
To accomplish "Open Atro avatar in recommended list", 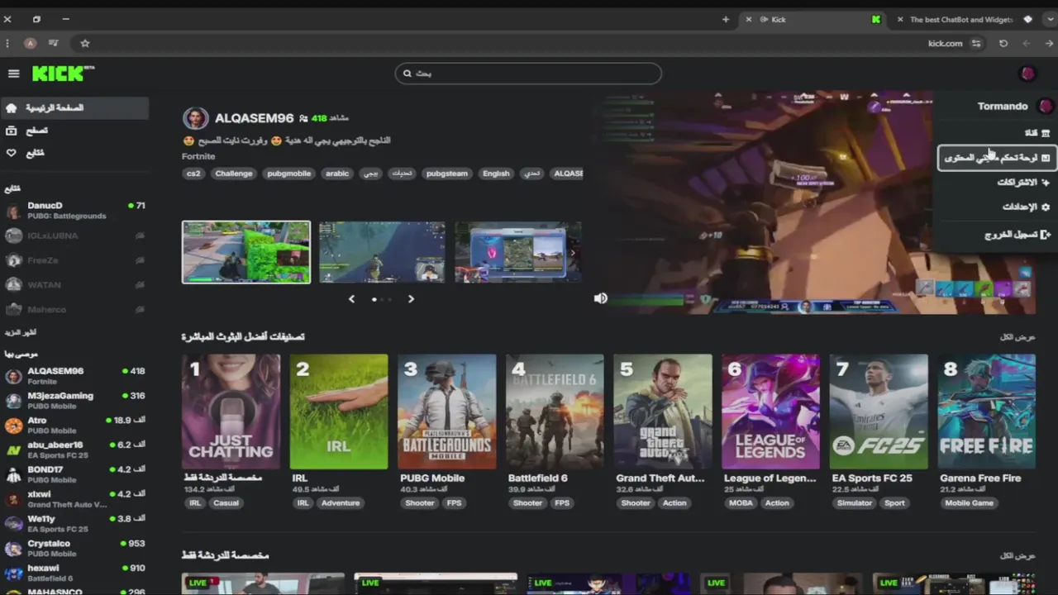I will pyautogui.click(x=13, y=426).
